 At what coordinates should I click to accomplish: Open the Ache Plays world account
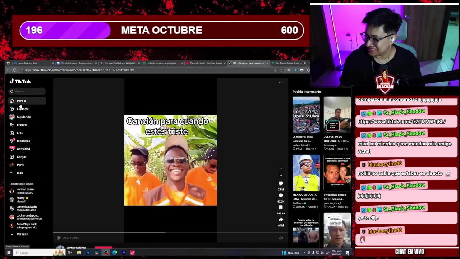pyautogui.click(x=27, y=226)
